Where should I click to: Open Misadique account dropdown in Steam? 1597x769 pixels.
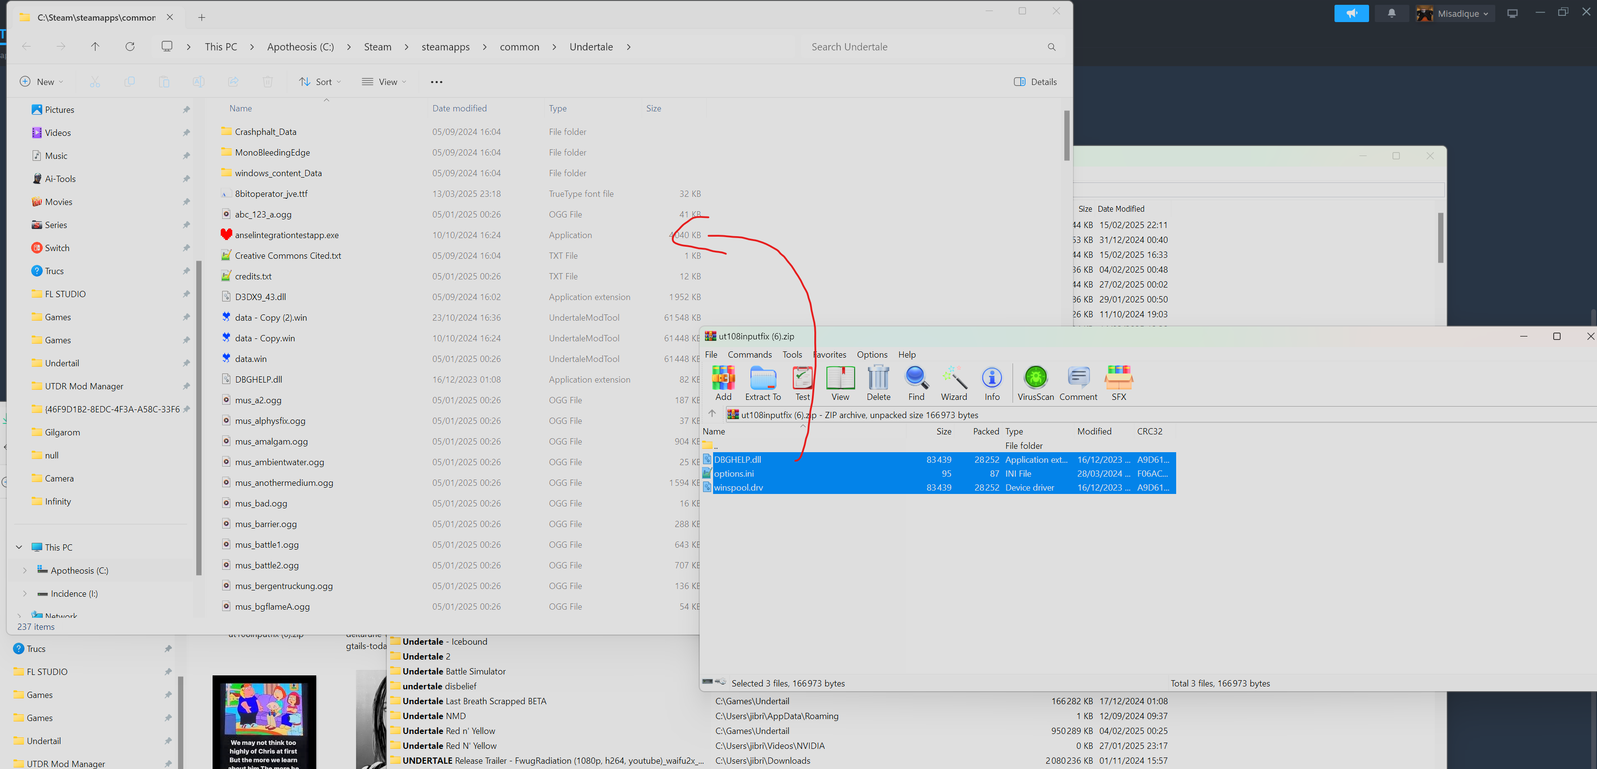[x=1455, y=13]
